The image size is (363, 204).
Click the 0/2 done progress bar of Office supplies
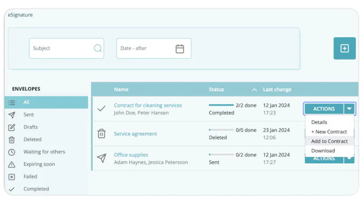tap(221, 154)
